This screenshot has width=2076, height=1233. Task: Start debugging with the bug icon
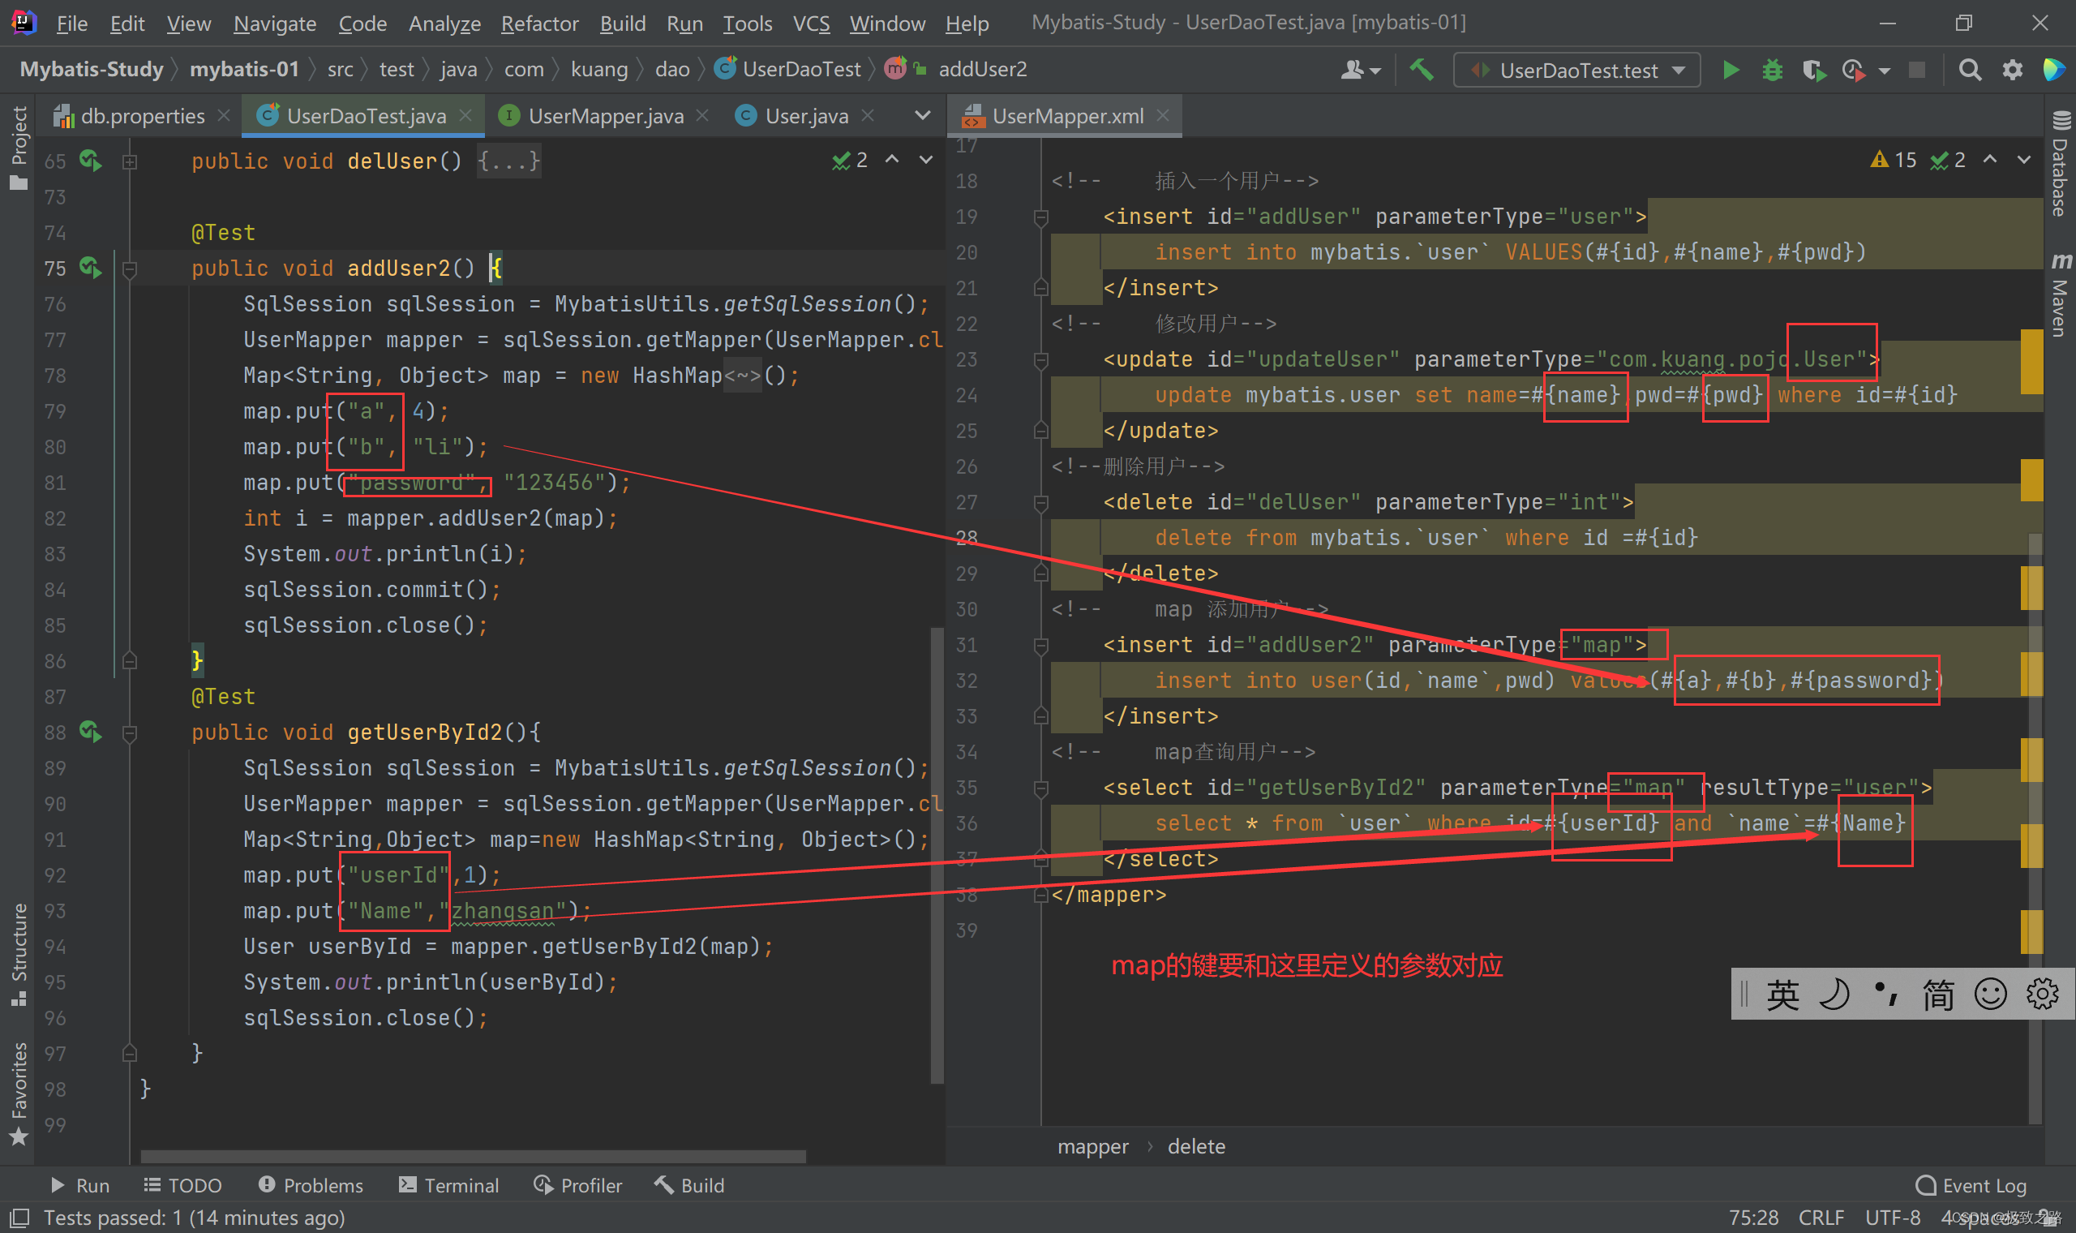coord(1772,70)
